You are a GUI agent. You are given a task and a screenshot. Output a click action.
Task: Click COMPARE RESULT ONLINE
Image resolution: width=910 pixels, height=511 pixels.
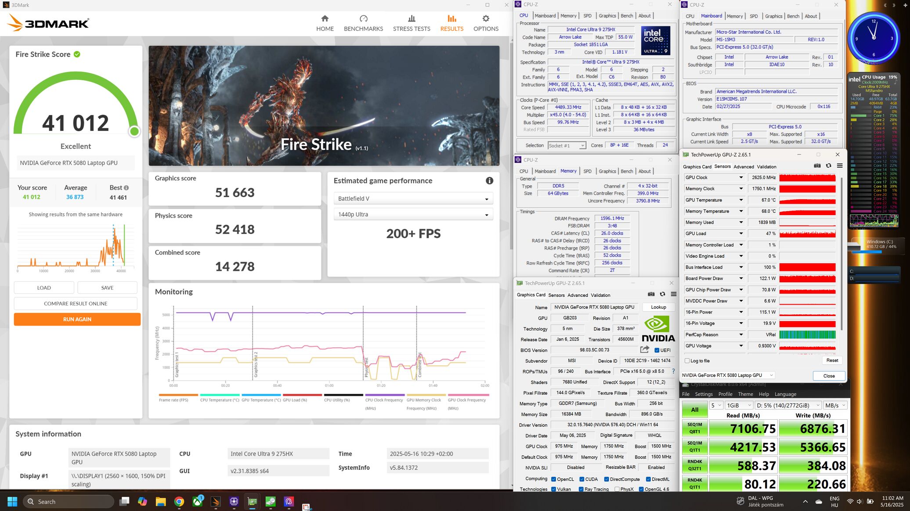pos(76,303)
